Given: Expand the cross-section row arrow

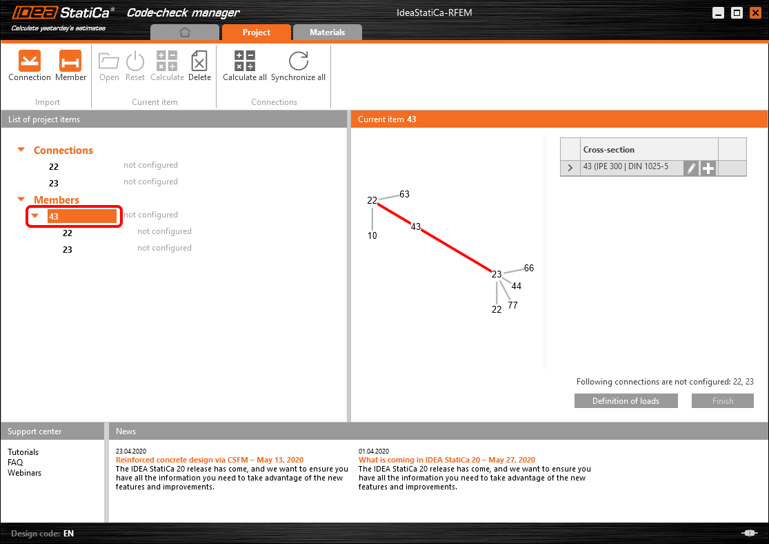Looking at the screenshot, I should pyautogui.click(x=570, y=168).
